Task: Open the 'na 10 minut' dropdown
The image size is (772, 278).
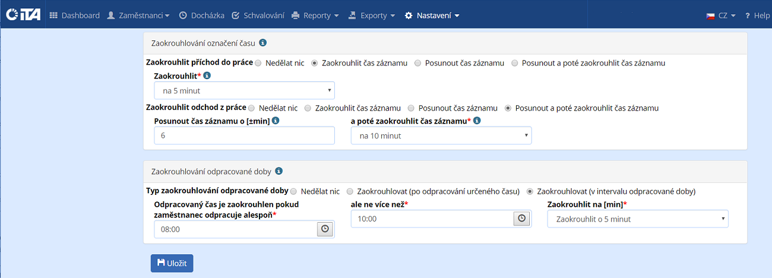Action: pyautogui.click(x=441, y=136)
